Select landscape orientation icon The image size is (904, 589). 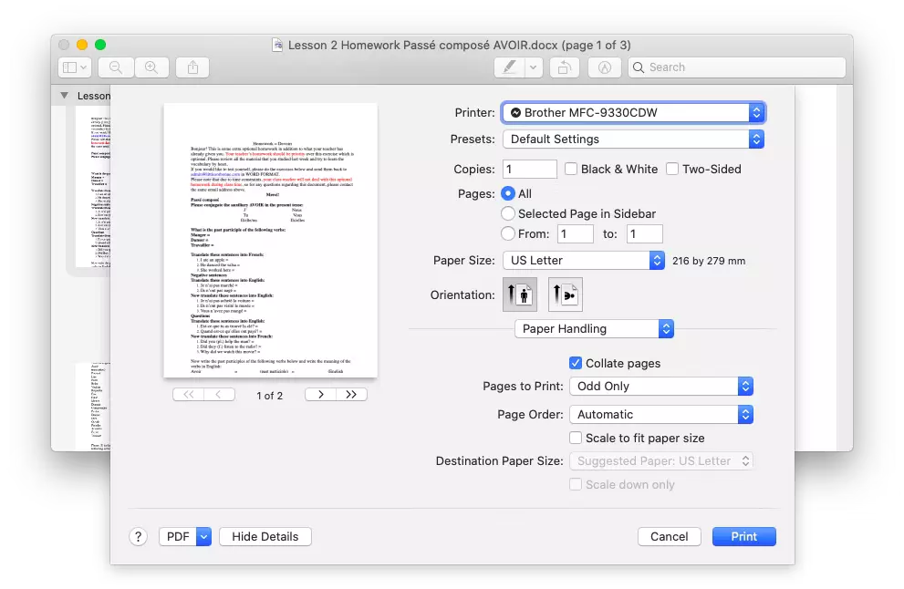coord(565,294)
